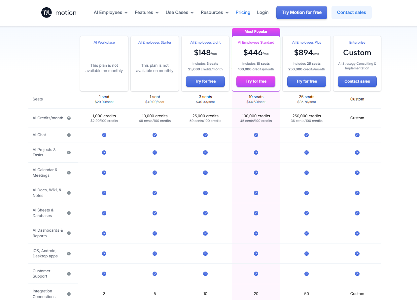Select the AI Employees Starter plan title
This screenshot has width=417, height=300.
[x=155, y=43]
